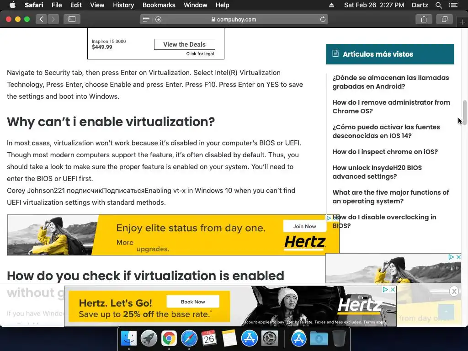468x351 pixels.
Task: Open the History menu
Action: pyautogui.click(x=123, y=5)
